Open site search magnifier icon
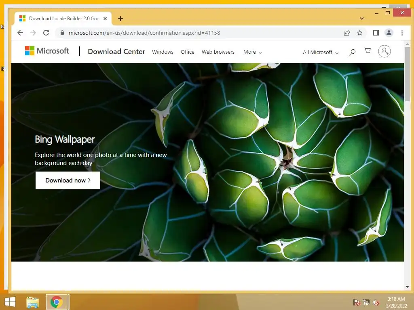 pyautogui.click(x=352, y=52)
